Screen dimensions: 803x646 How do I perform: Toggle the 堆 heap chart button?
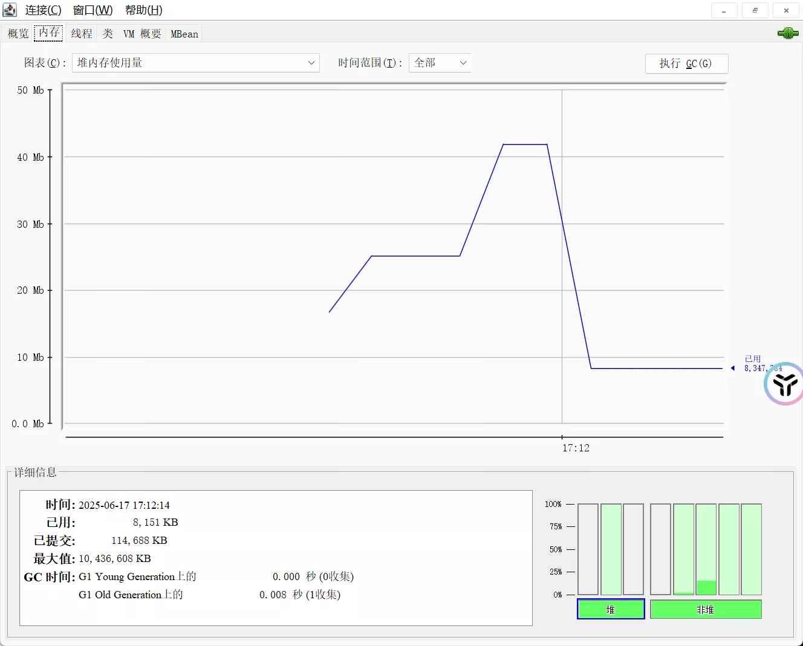point(611,609)
